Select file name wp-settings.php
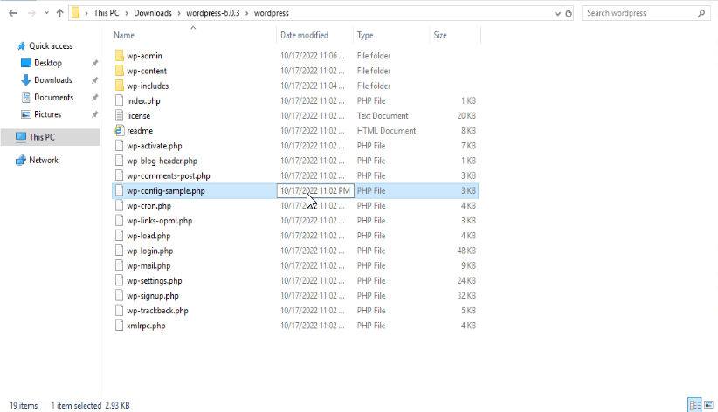Viewport: 718px width, 412px height. point(155,280)
